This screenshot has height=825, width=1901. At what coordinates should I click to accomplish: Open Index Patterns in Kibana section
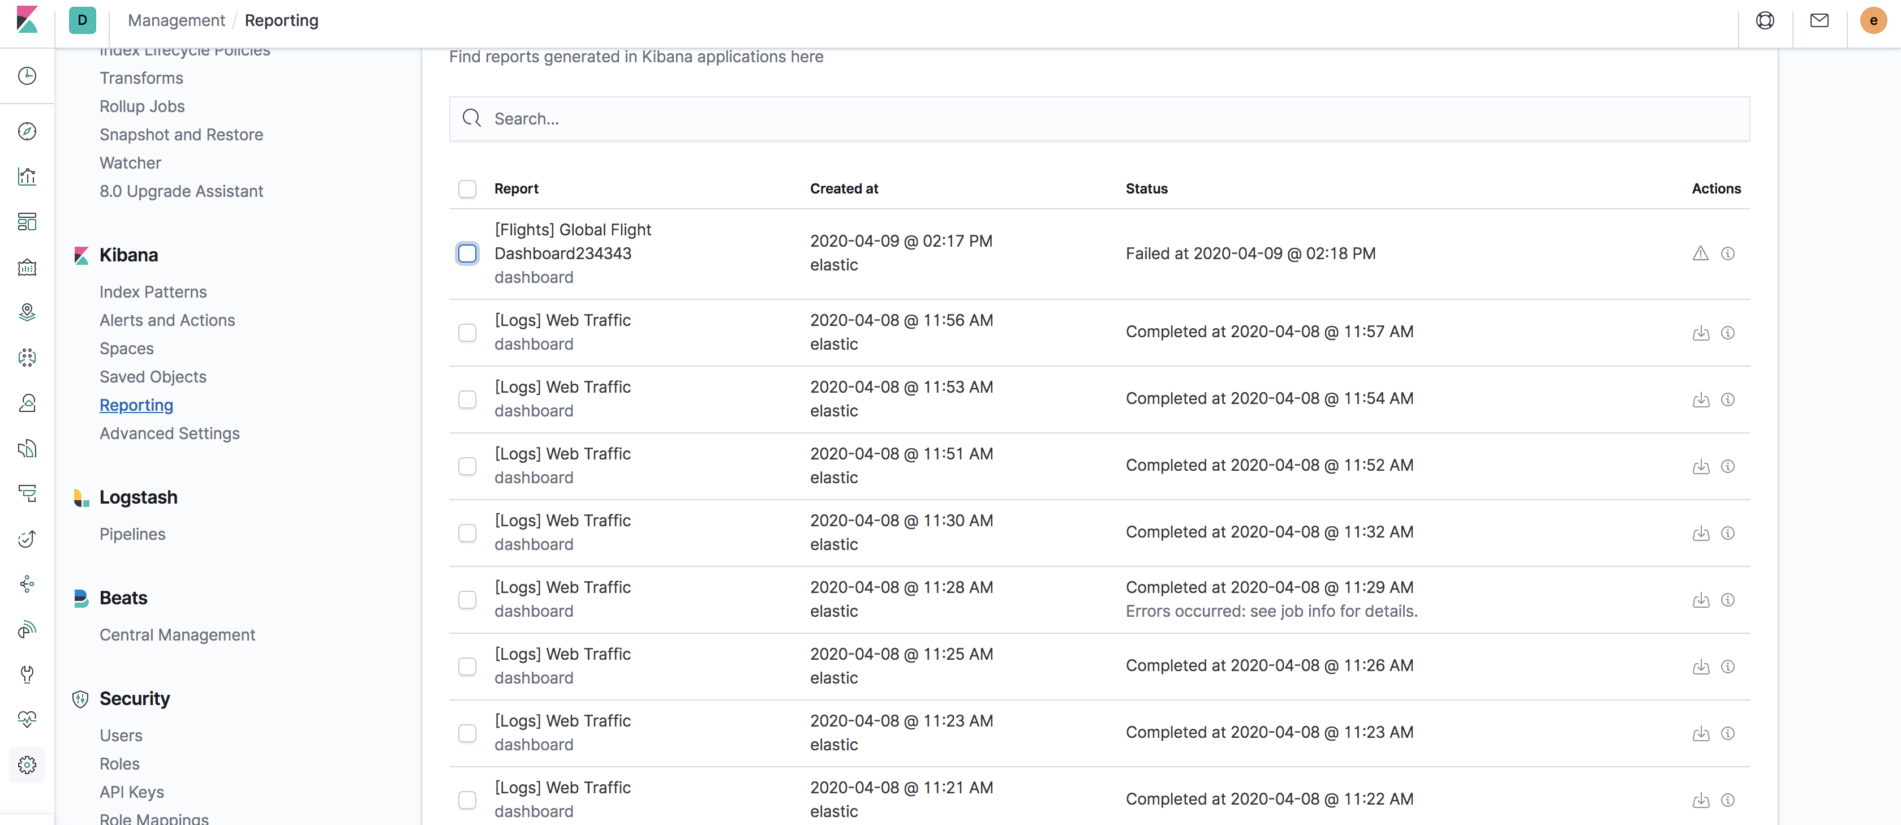pos(153,292)
